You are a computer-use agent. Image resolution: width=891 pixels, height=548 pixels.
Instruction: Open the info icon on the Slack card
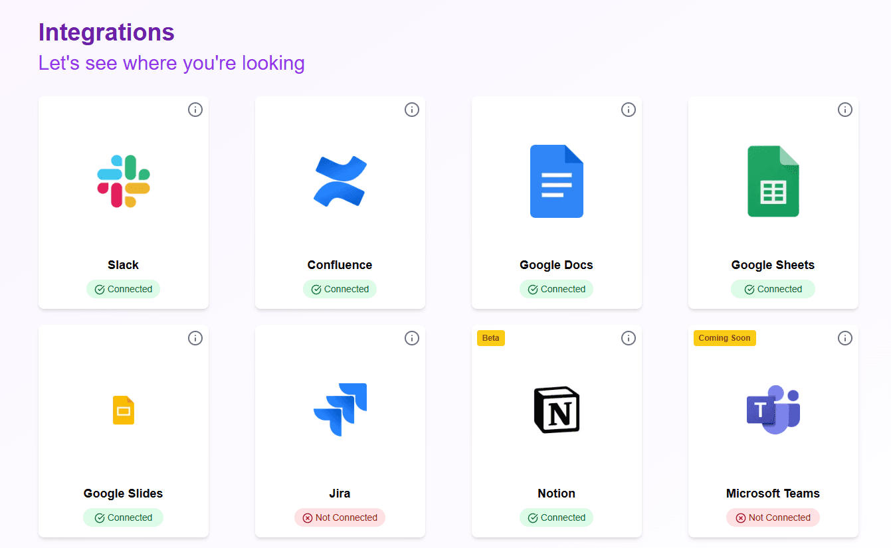click(195, 110)
